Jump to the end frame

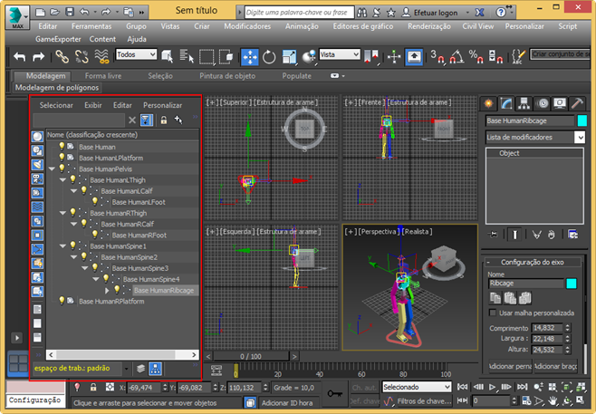tap(522, 387)
